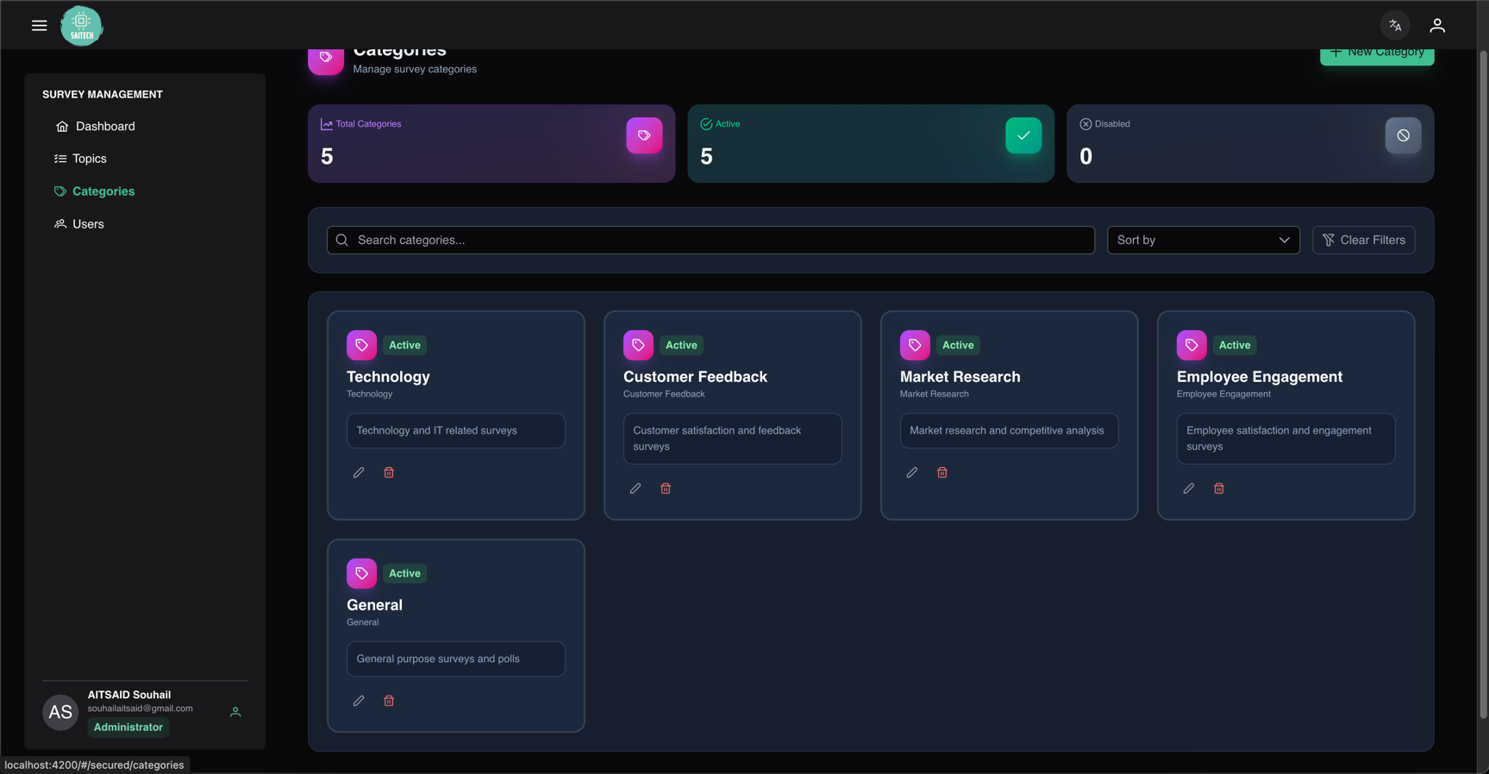
Task: Delete the Employee Engagement category
Action: coord(1219,489)
